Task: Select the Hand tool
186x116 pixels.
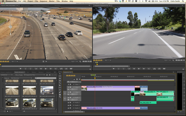Action: coord(60,95)
